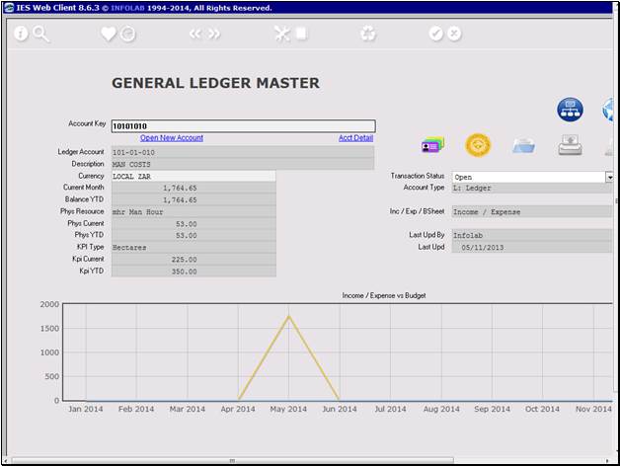Expand the Transaction Status dropdown arrow
620x466 pixels.
pos(609,178)
